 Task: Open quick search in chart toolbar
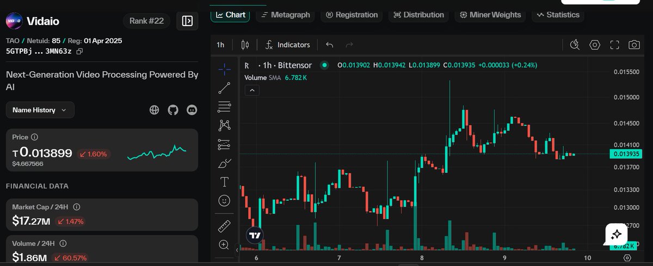click(575, 45)
